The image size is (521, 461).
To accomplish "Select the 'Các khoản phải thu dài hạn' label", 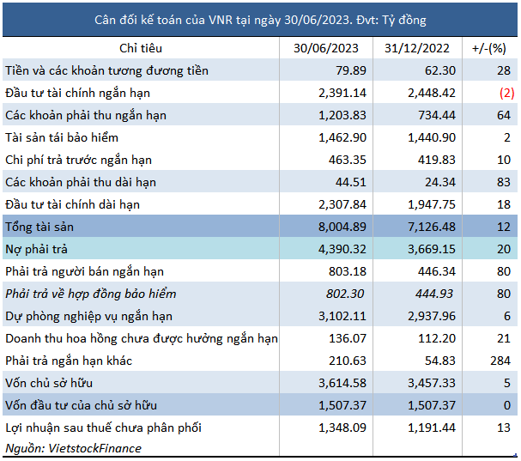I will click(x=87, y=182).
